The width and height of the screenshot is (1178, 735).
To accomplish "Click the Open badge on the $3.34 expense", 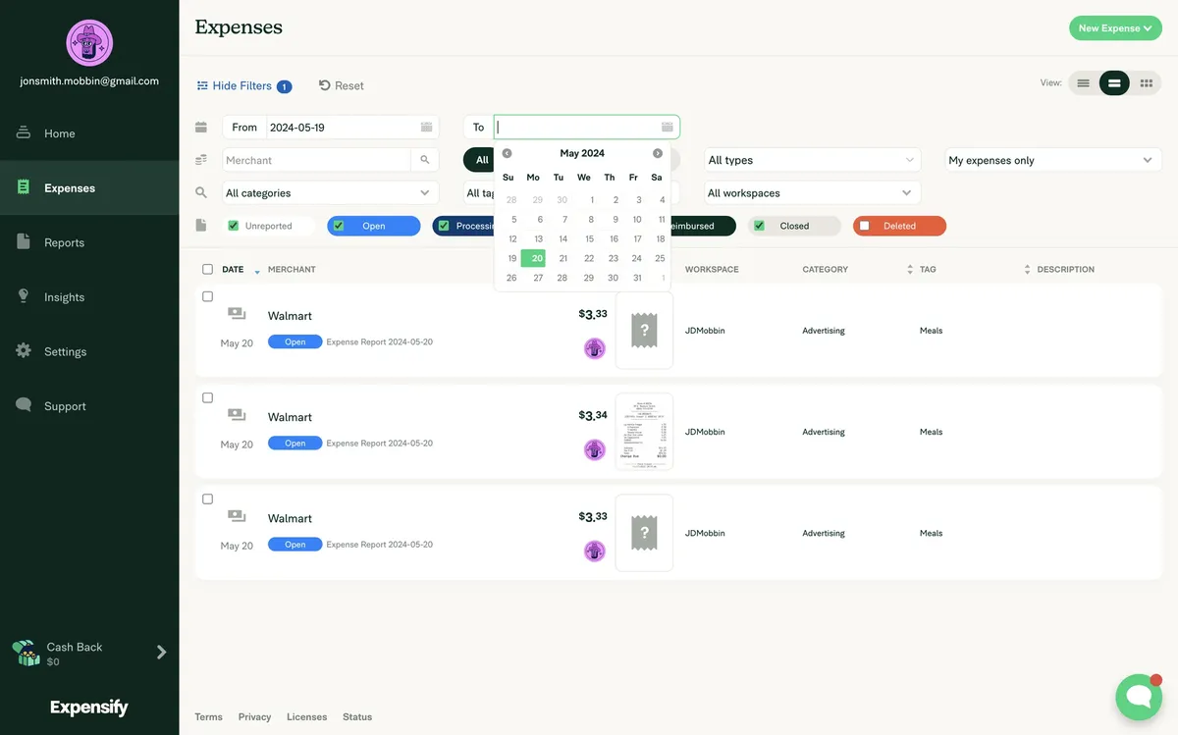I will click(x=294, y=444).
